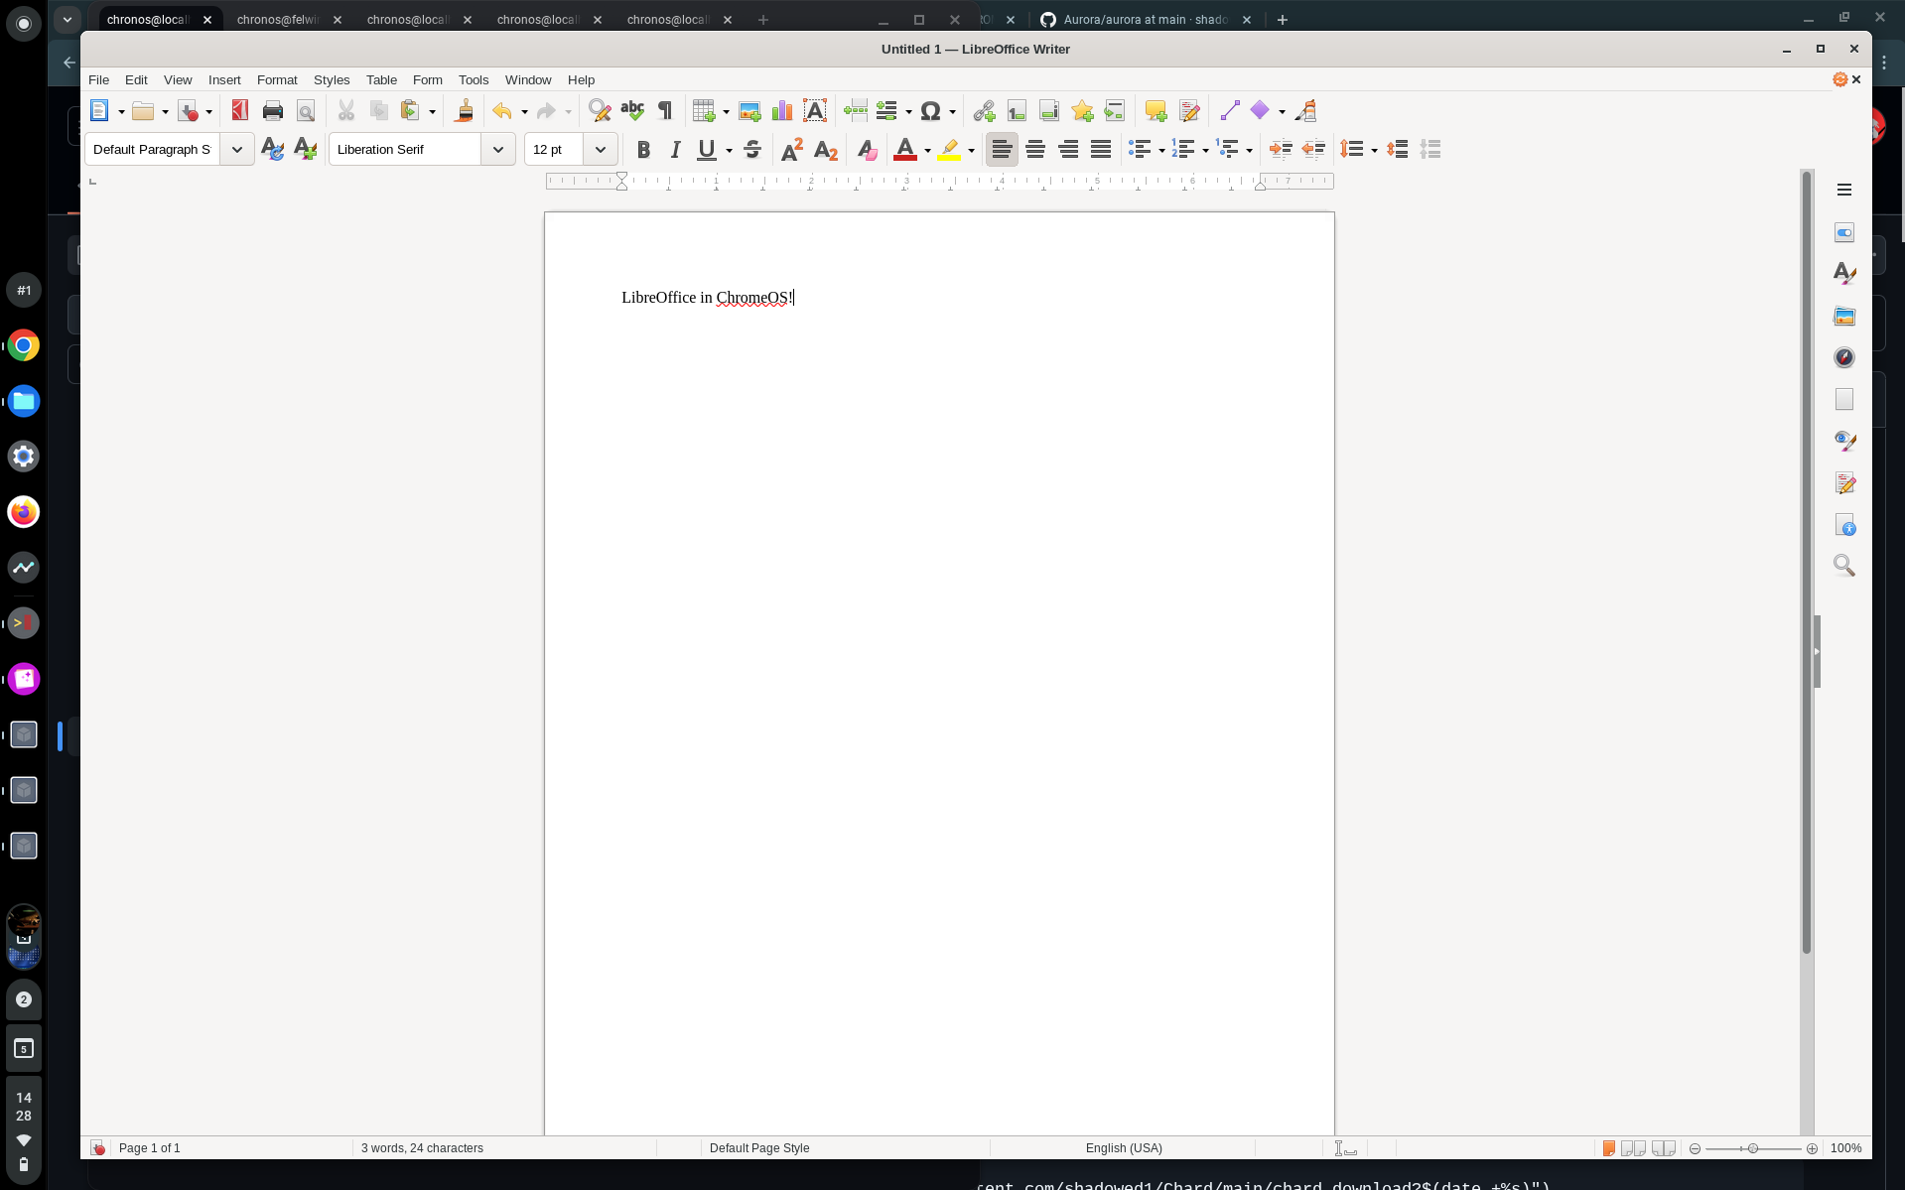Open the File menu
Viewport: 1905px width, 1190px height.
click(98, 79)
